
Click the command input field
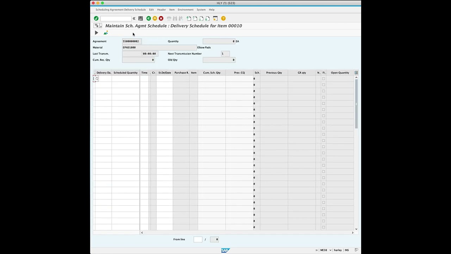116,18
